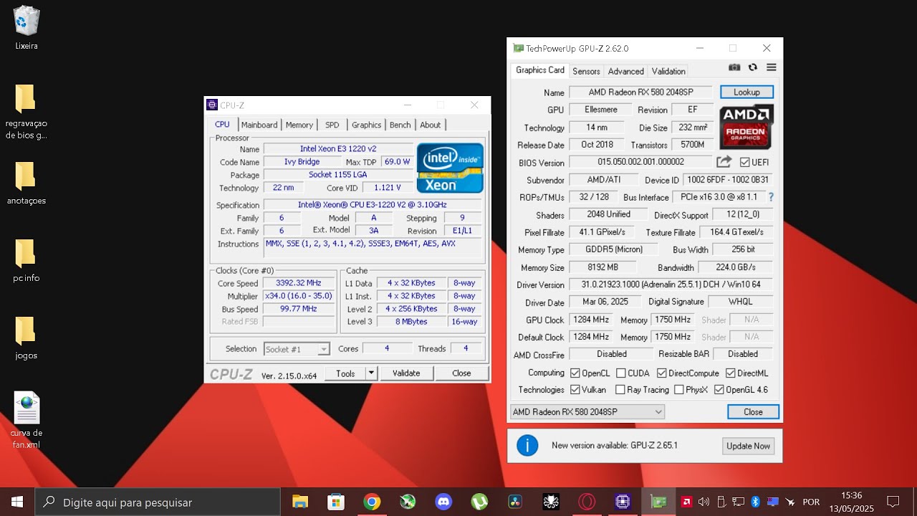Open the notification center icon
Image resolution: width=917 pixels, height=516 pixels.
pyautogui.click(x=893, y=502)
